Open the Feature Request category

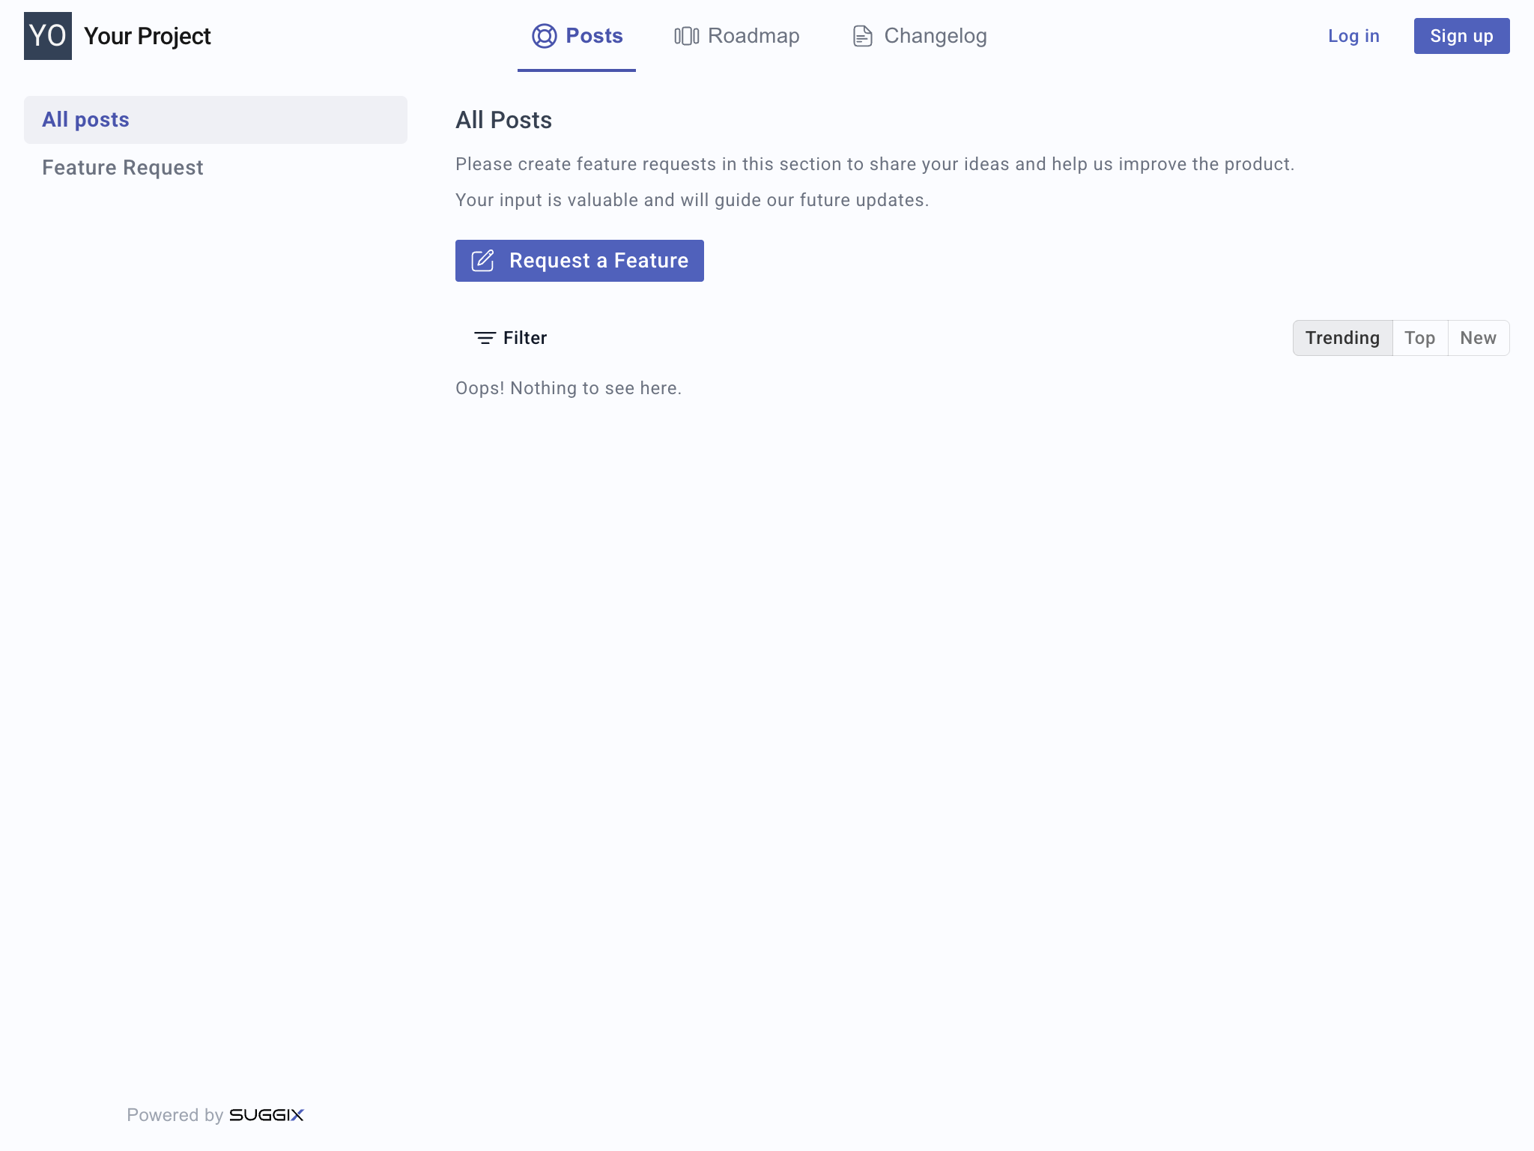[x=122, y=168]
